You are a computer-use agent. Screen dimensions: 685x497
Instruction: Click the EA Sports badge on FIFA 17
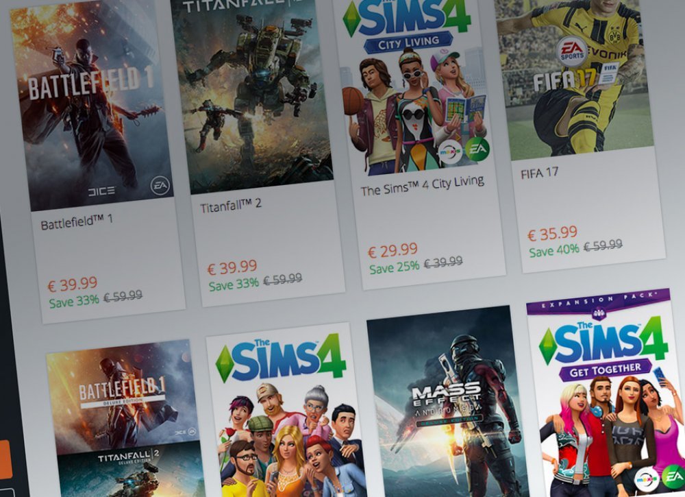571,51
